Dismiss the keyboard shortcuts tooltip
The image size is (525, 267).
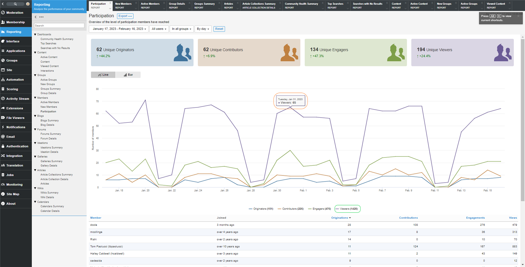[519, 16]
